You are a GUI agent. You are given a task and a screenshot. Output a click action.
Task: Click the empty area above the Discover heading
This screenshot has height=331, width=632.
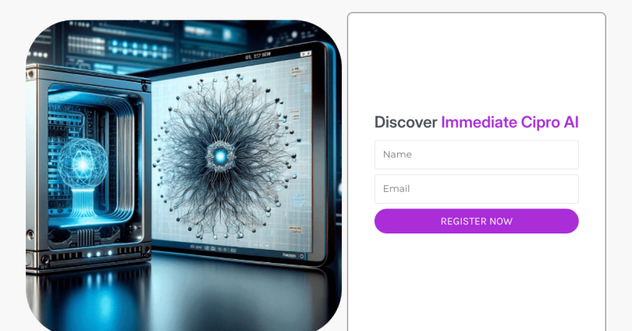point(477,65)
